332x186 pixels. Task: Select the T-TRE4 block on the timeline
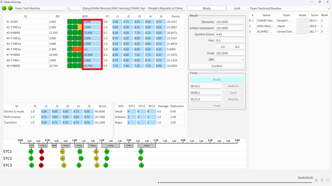128,145
